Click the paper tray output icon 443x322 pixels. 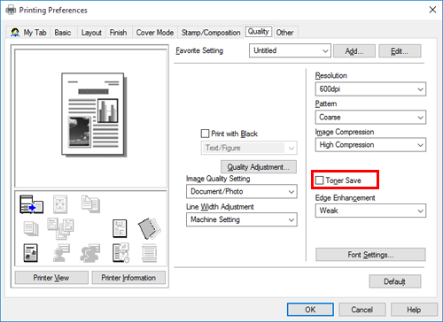click(x=31, y=204)
